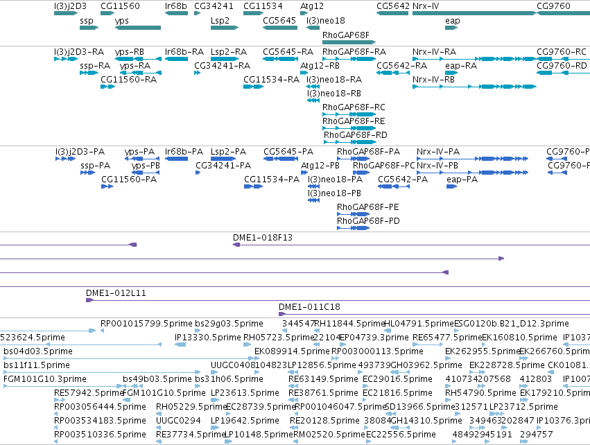Click EST EC22556.5prime
The width and height of the screenshot is (590, 445).
(401, 435)
